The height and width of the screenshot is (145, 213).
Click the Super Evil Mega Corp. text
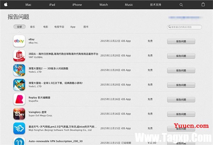pyautogui.click(x=40, y=116)
